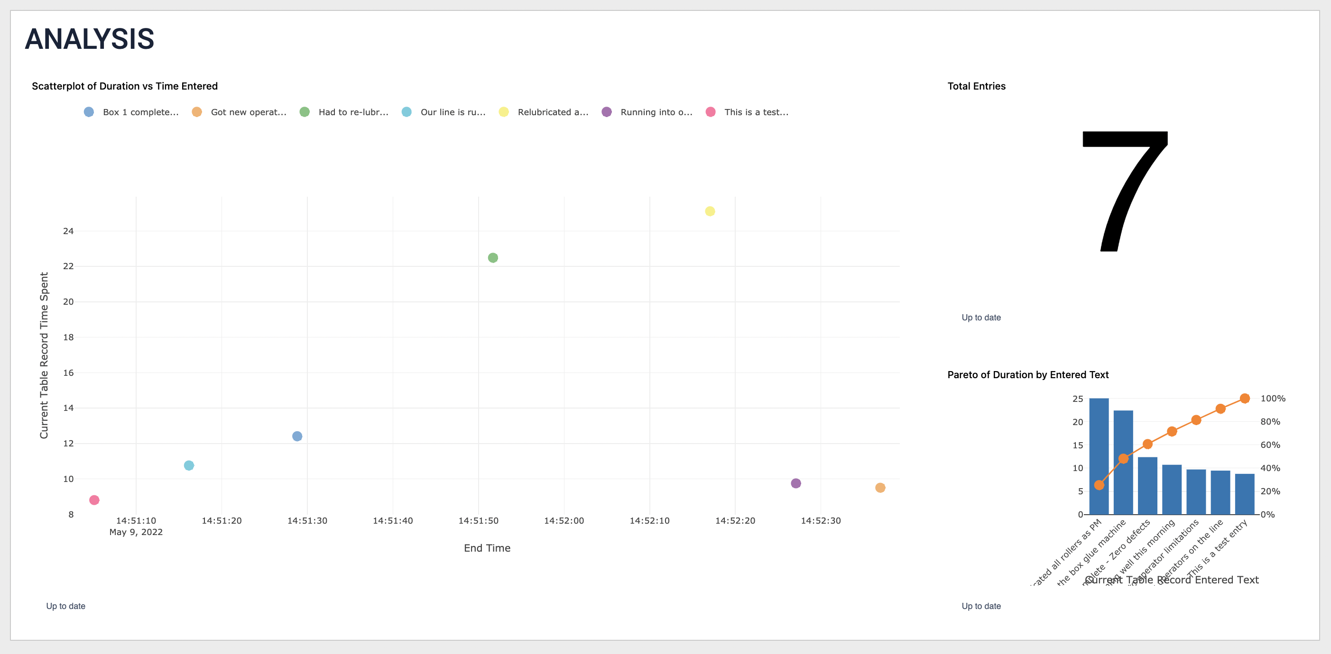1331x654 pixels.
Task: Click the pink scatter point near 14:51:05
Action: [x=94, y=500]
